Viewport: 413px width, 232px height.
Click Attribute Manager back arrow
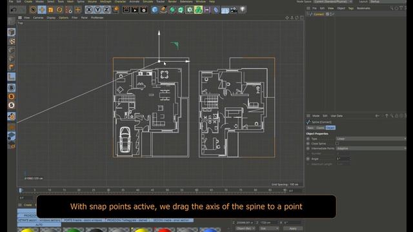377,116
